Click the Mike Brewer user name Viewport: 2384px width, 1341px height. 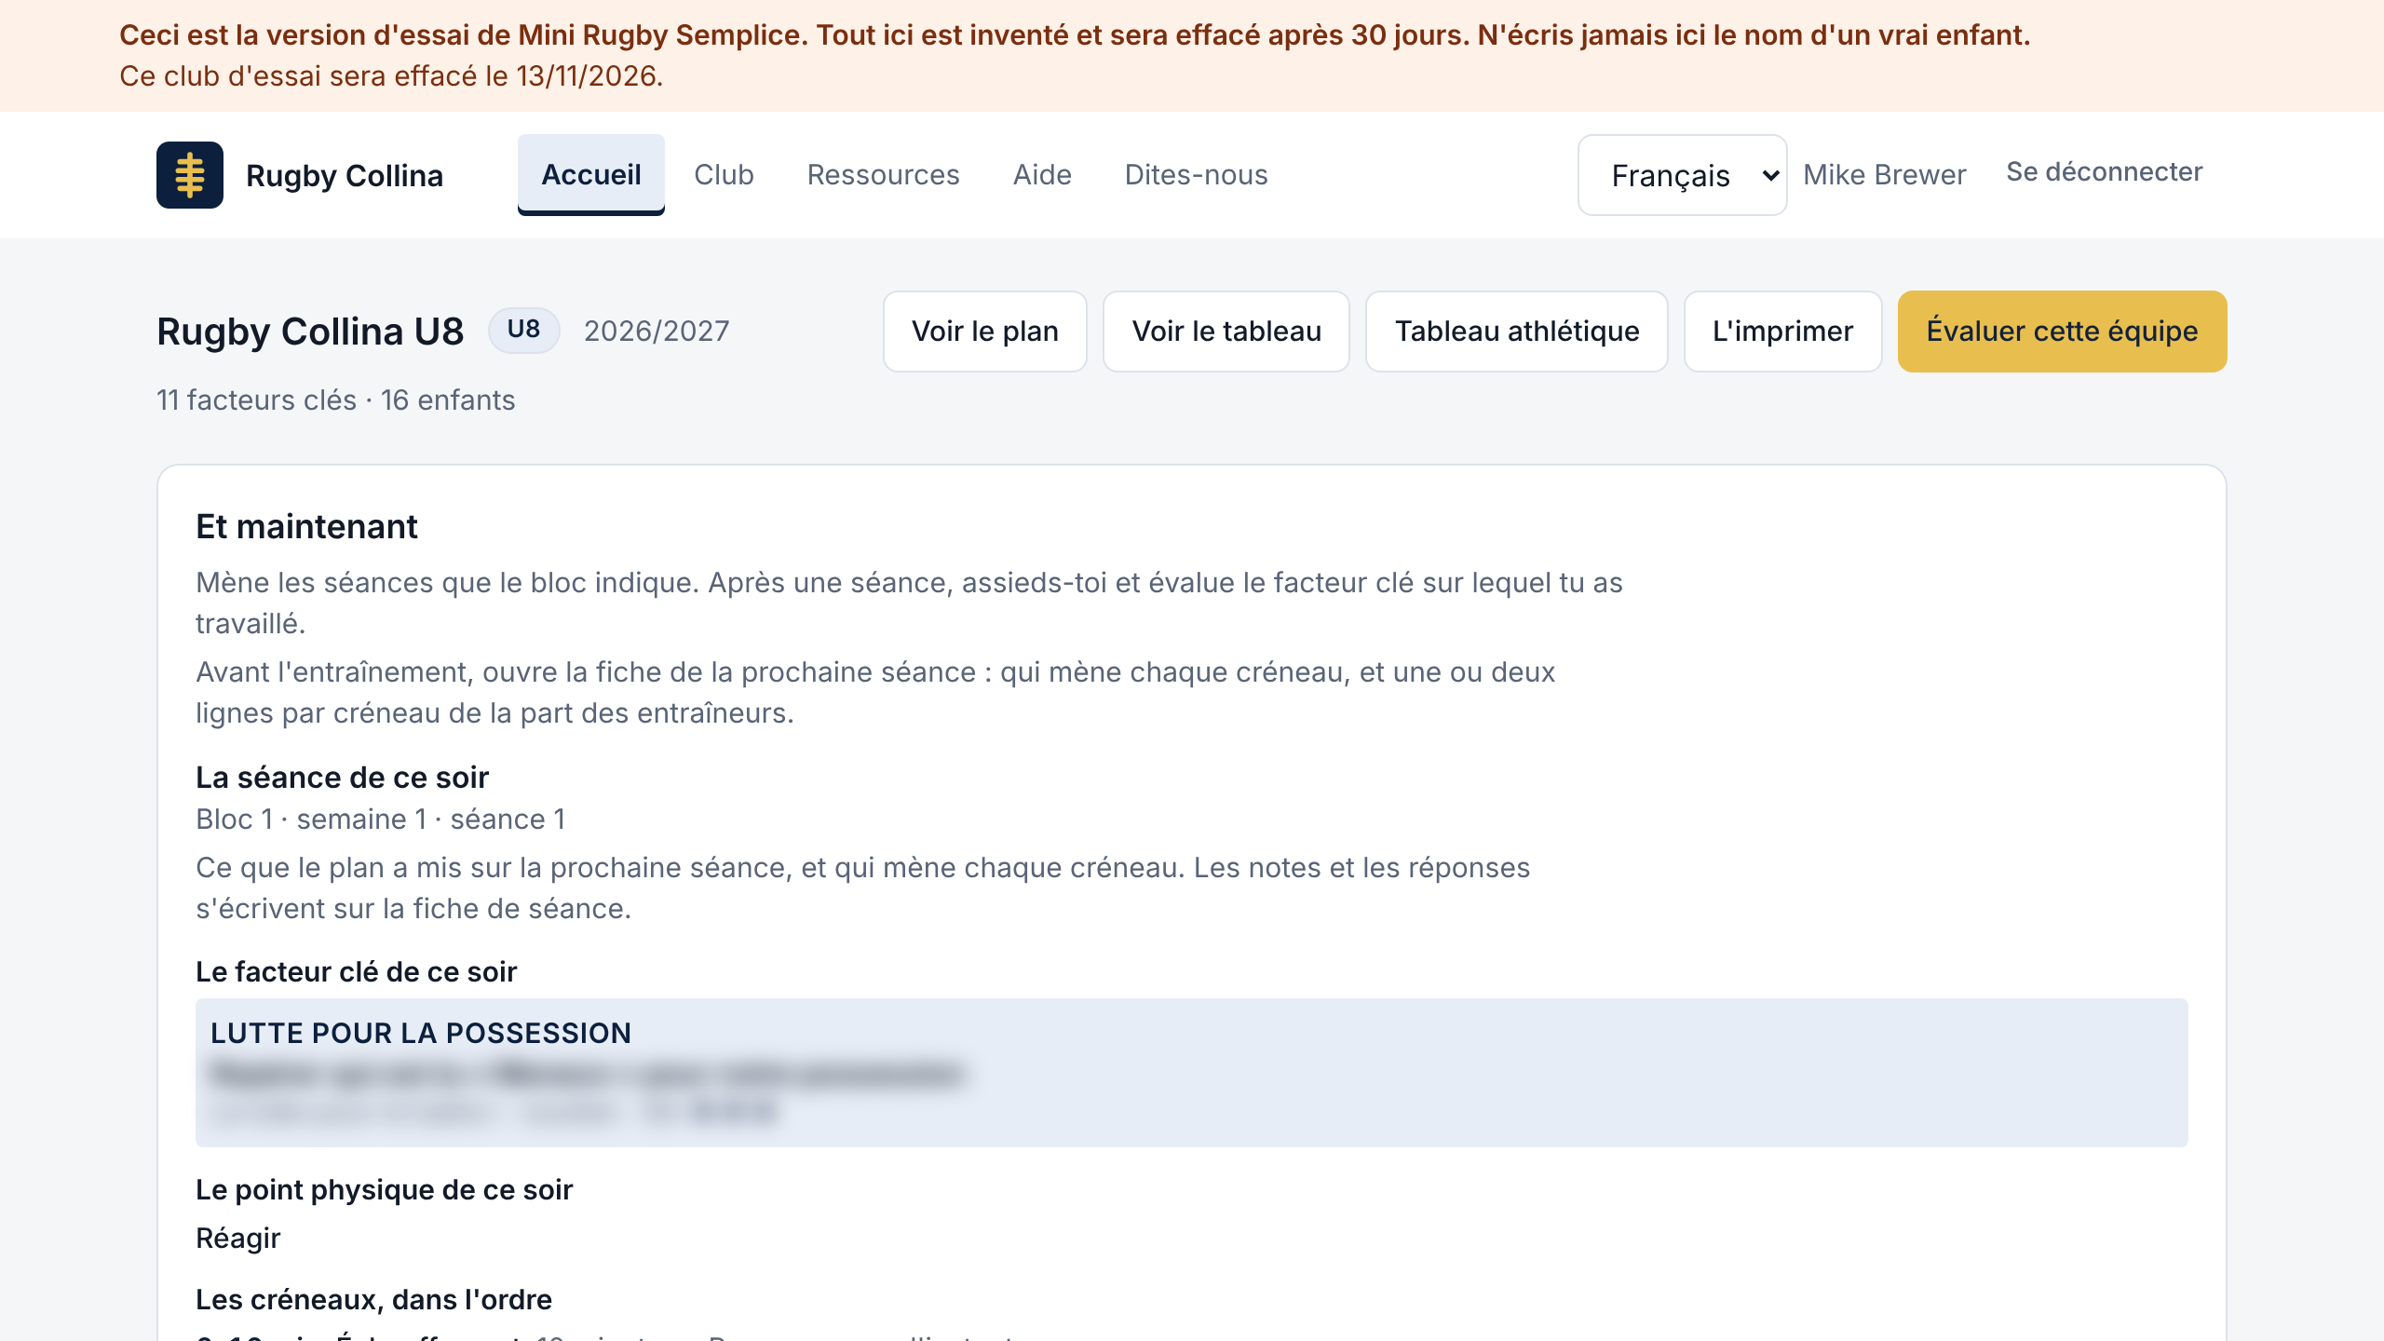pos(1884,174)
